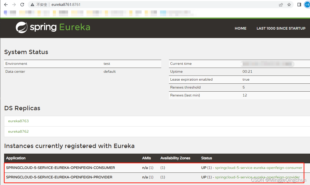Click the System Status heading

pos(26,52)
